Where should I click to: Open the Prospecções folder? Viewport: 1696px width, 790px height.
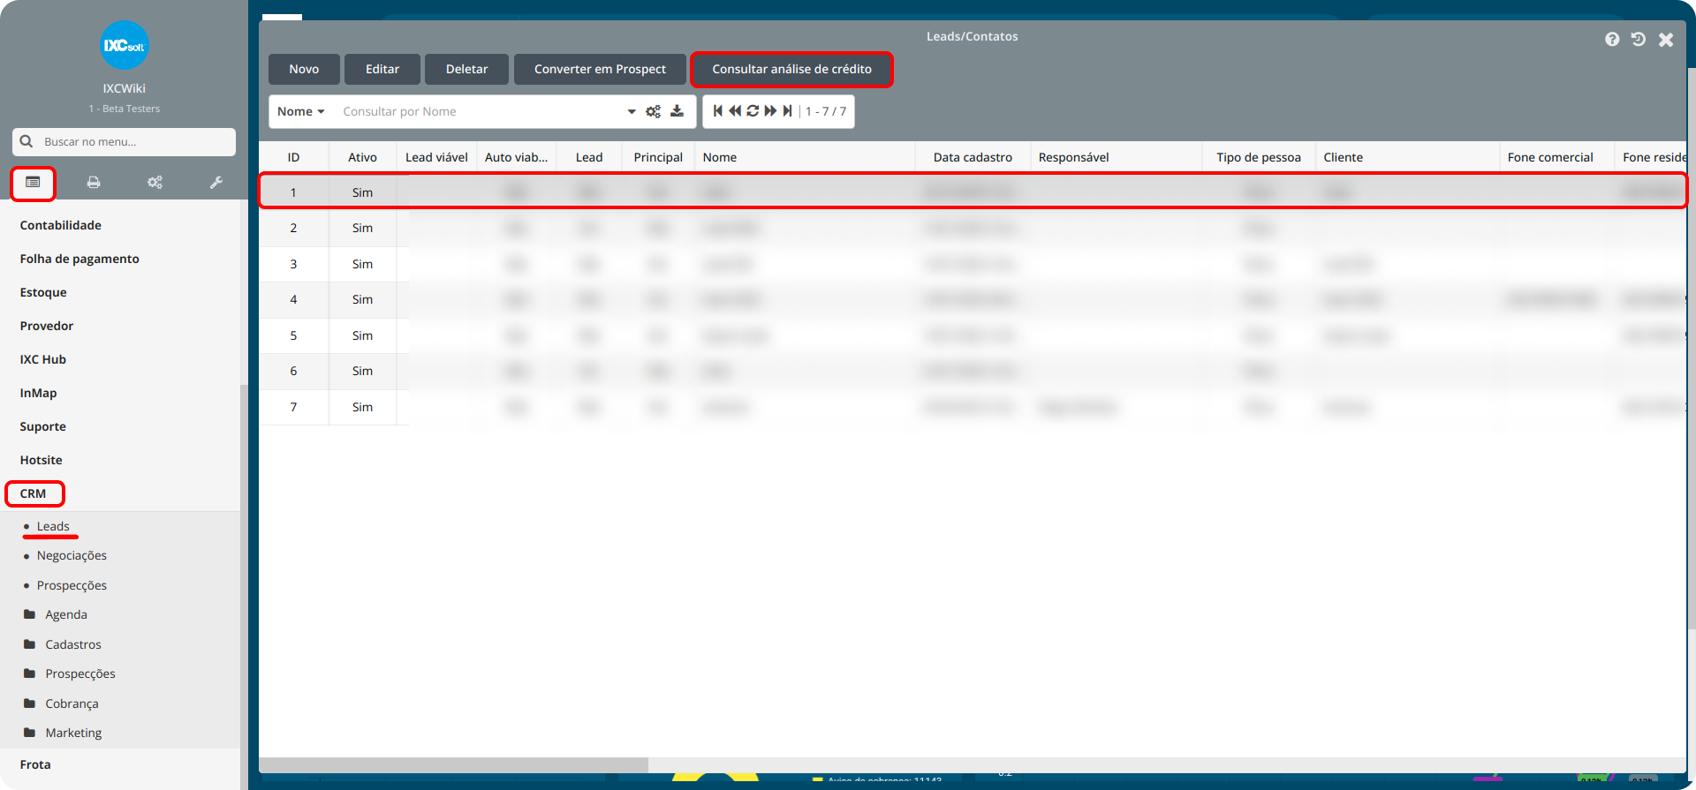click(x=72, y=673)
